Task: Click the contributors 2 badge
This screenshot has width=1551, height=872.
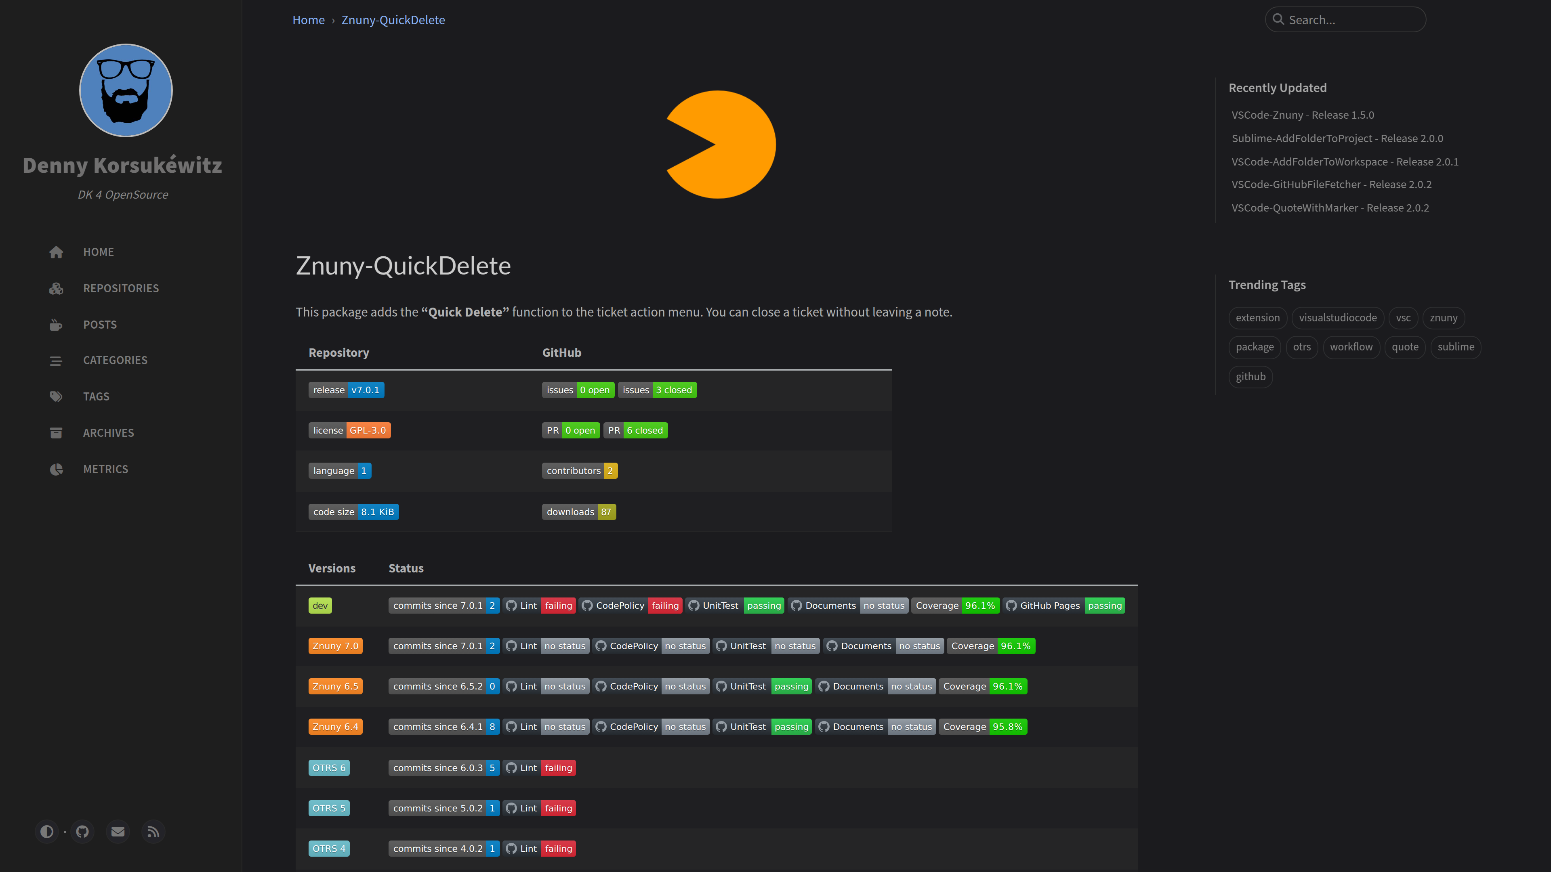Action: [580, 471]
